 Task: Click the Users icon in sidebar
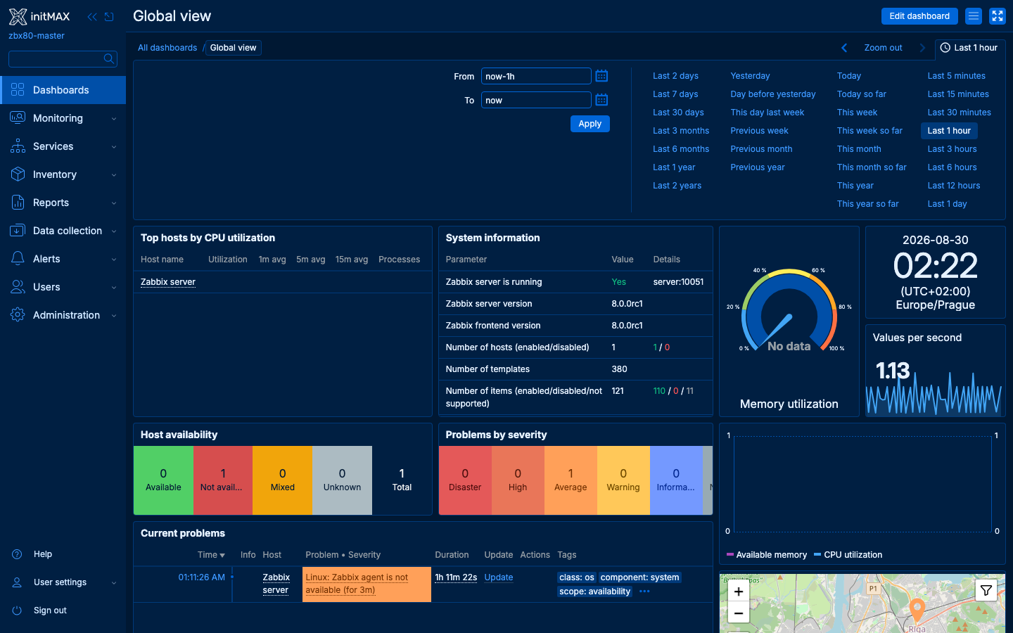click(x=18, y=287)
